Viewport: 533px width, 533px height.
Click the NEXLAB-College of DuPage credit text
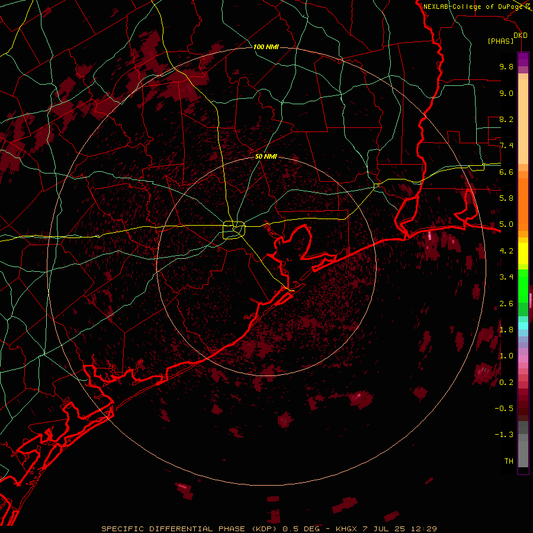pyautogui.click(x=474, y=7)
